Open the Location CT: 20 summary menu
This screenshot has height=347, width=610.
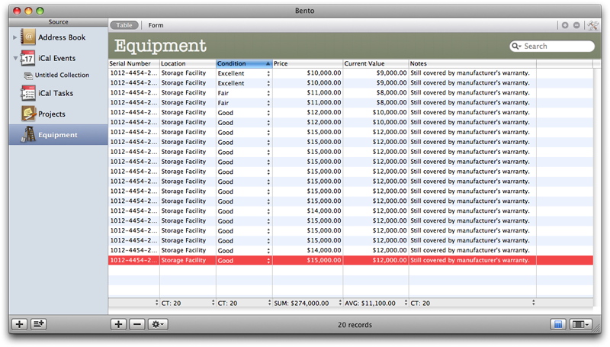tap(213, 303)
